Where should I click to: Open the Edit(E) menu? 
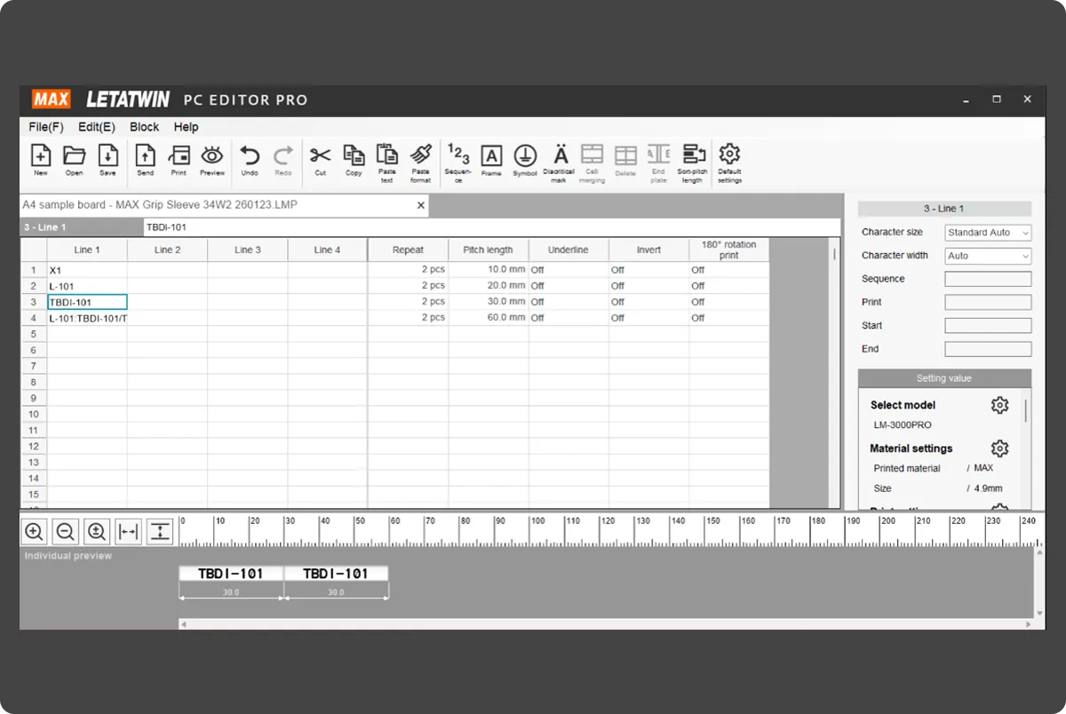(97, 127)
